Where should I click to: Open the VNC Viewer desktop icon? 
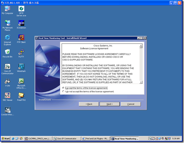tap(8, 97)
